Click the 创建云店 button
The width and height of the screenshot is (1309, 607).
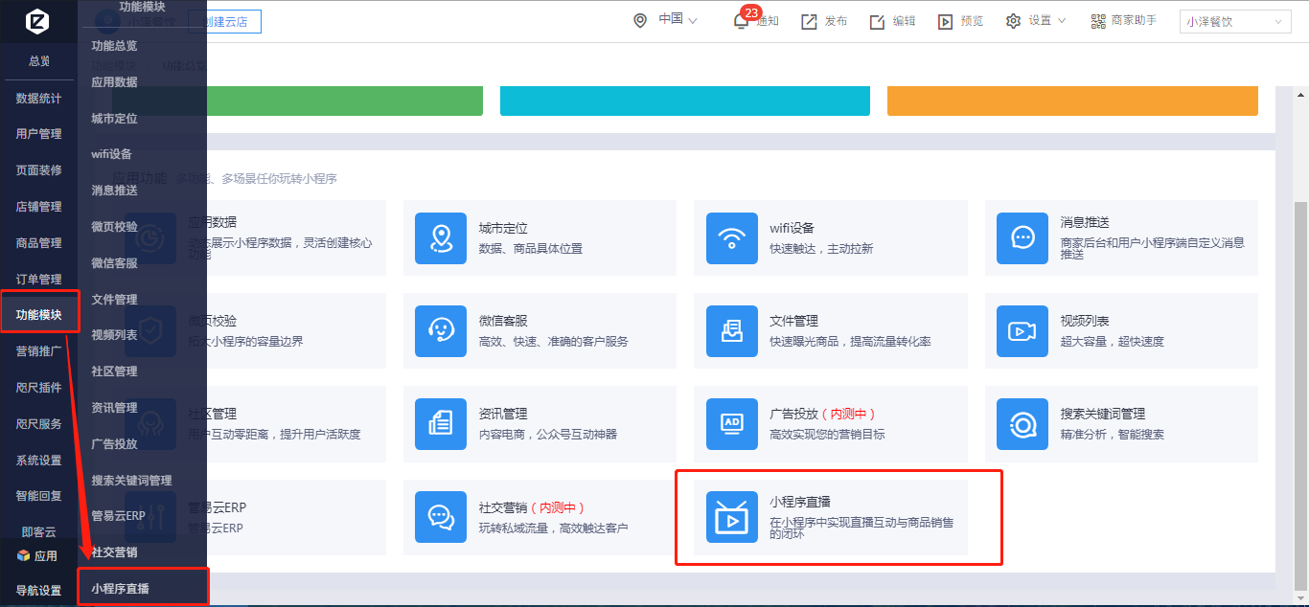pyautogui.click(x=224, y=22)
